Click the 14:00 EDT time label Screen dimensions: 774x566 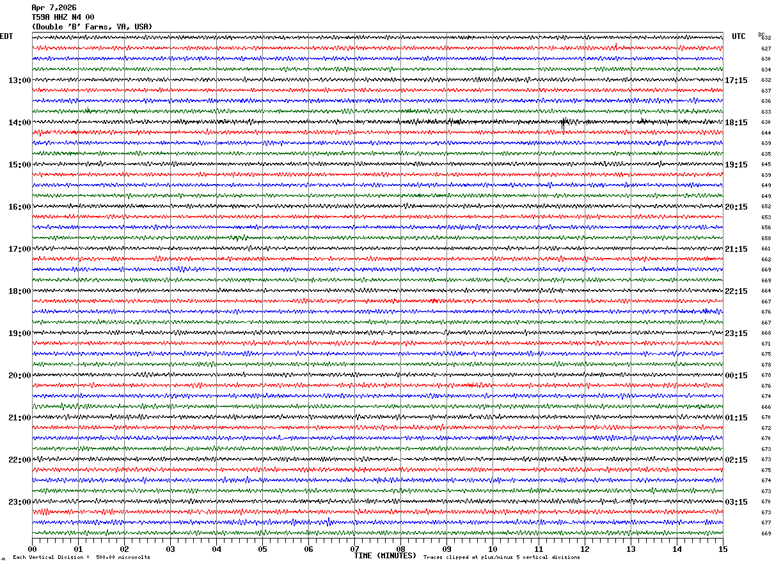coord(19,123)
